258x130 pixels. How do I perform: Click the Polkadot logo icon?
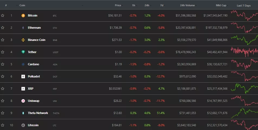tap(23, 77)
